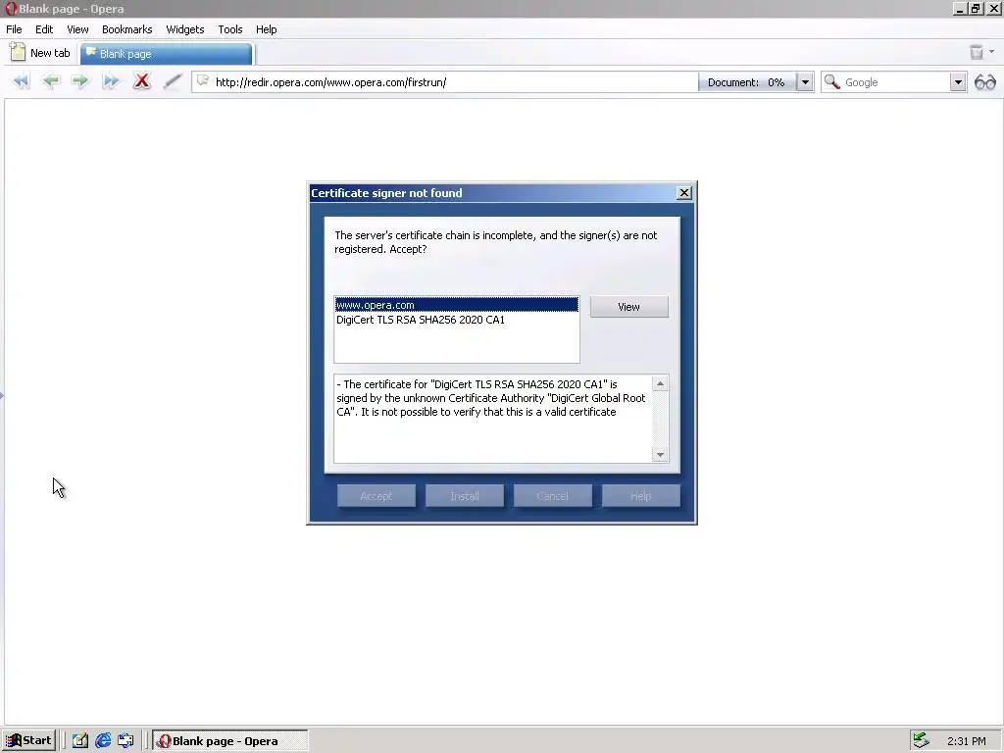Viewport: 1004px width, 753px height.
Task: Open the Tools menu
Action: coord(229,29)
